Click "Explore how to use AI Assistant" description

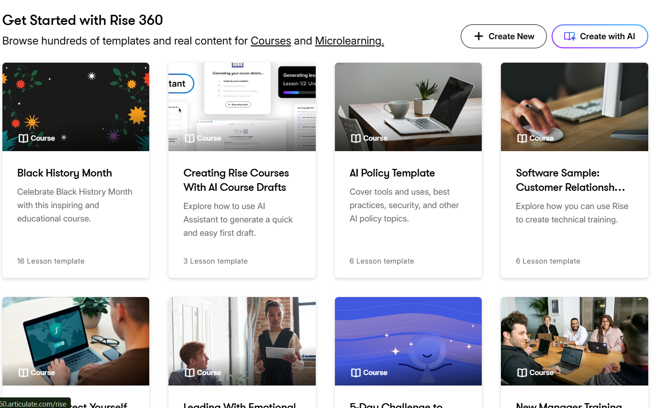[x=238, y=220]
